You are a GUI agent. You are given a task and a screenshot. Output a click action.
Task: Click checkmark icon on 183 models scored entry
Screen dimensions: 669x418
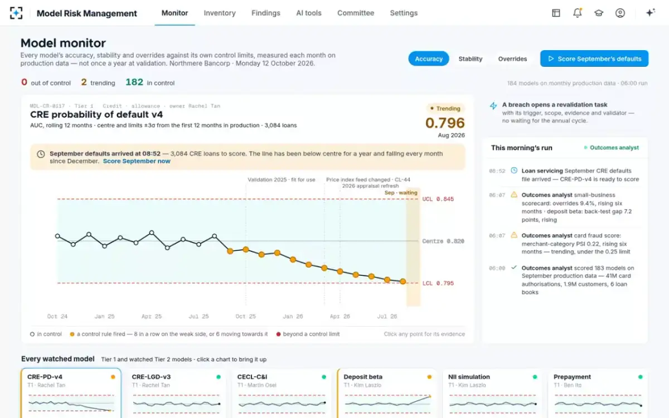point(514,268)
